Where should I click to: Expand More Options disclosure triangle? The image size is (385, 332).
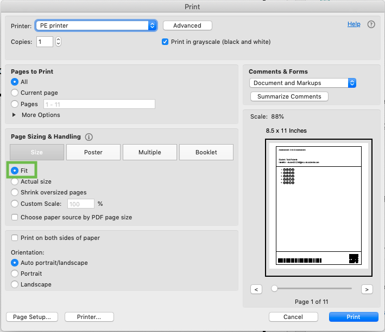pyautogui.click(x=14, y=115)
